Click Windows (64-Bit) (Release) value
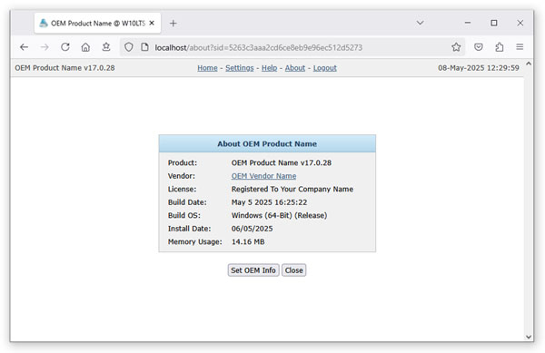The height and width of the screenshot is (353, 545). tap(279, 216)
